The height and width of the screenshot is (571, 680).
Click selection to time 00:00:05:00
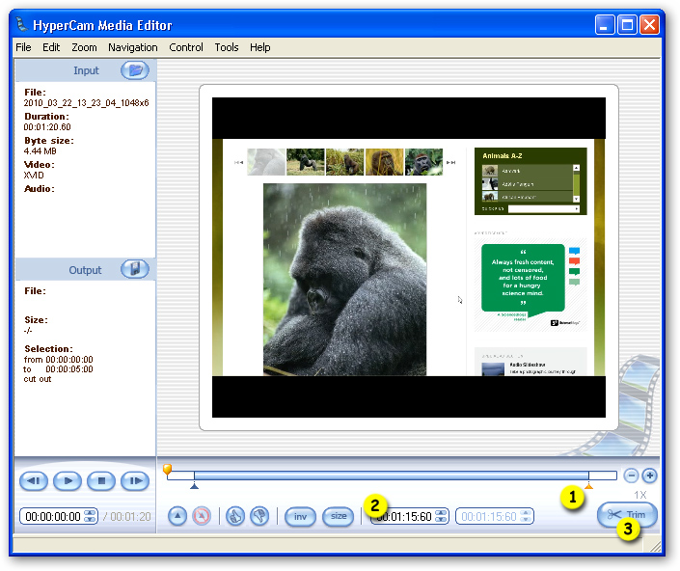pos(69,369)
